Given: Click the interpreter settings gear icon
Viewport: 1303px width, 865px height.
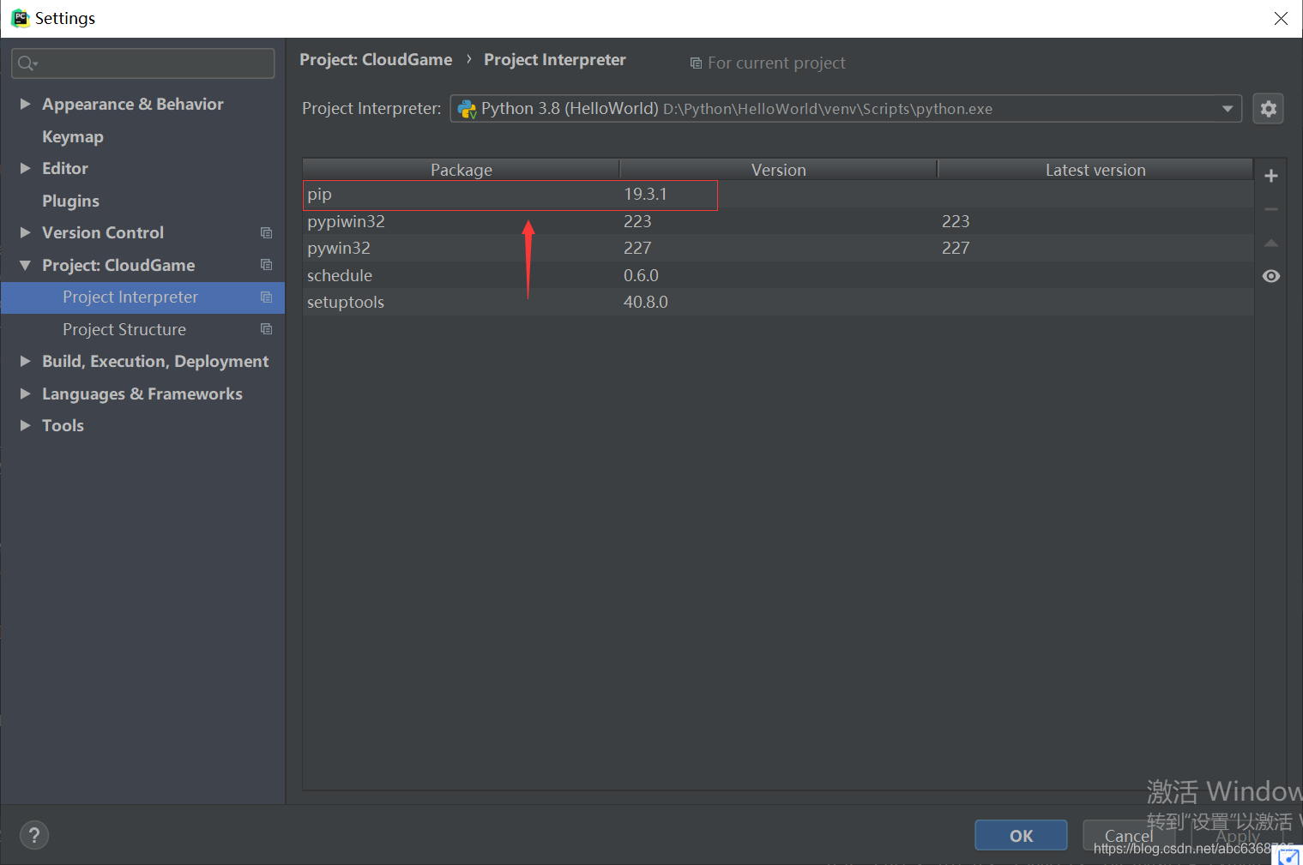Looking at the screenshot, I should click(1268, 109).
